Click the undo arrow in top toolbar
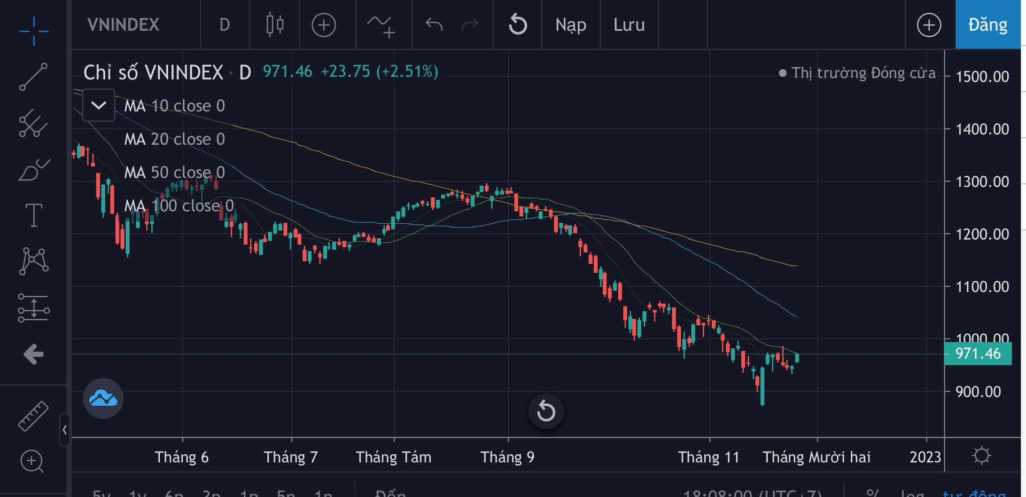Image resolution: width=1026 pixels, height=497 pixels. [434, 25]
